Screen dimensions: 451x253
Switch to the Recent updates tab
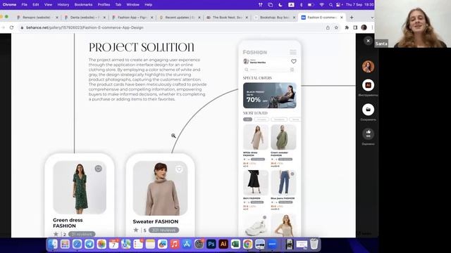tap(180, 18)
